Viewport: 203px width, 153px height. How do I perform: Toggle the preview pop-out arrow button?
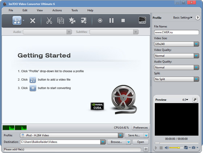[x=195, y=99]
